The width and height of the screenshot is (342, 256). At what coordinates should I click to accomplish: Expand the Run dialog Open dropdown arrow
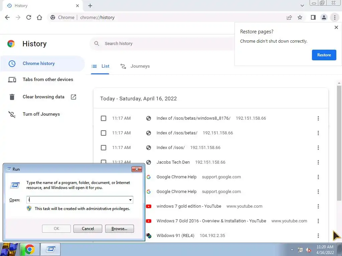click(130, 200)
